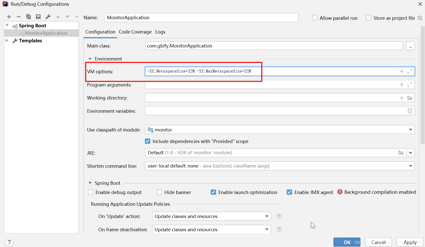Image resolution: width=425 pixels, height=247 pixels.
Task: Insert macro in Program arguments with plus icon
Action: click(x=402, y=84)
